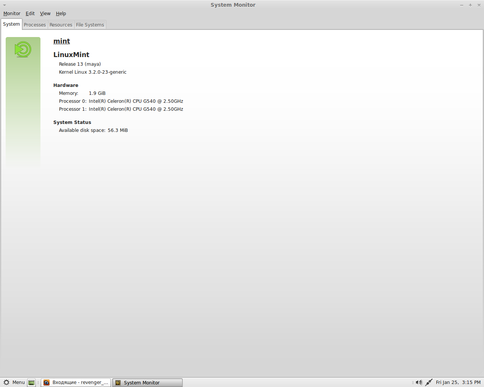This screenshot has height=387, width=484.
Task: Close the System Monitor window
Action: (479, 5)
